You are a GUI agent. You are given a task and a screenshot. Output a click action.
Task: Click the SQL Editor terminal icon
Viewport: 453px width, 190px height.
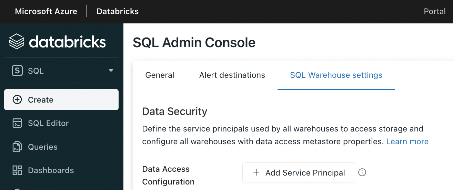click(x=17, y=123)
